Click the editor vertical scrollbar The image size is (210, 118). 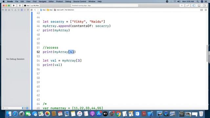(x=207, y=53)
